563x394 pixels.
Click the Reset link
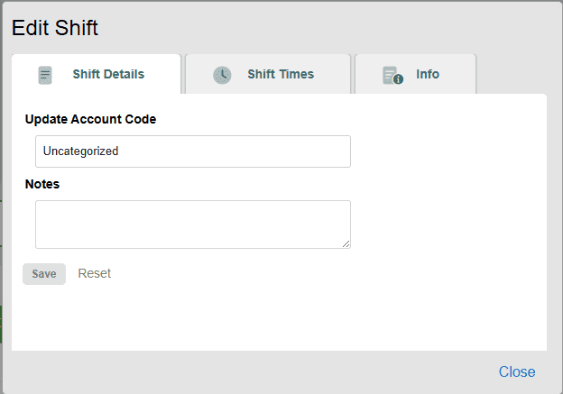[x=95, y=273]
